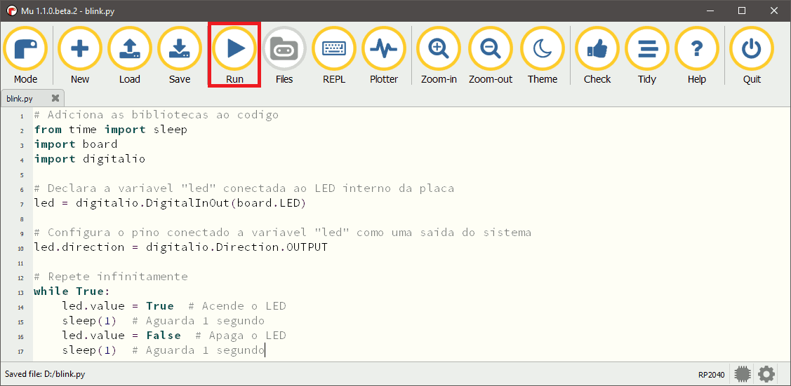Run the blink.py script

coord(234,55)
